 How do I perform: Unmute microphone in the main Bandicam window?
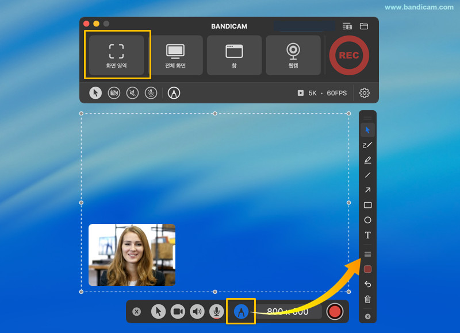[x=151, y=92]
